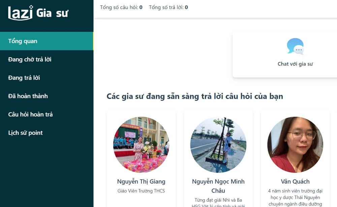The image size is (337, 207).
Task: Click Vân Quách's name link
Action: (295, 181)
